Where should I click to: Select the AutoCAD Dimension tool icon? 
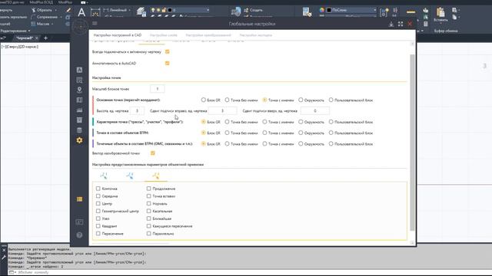pos(95,12)
